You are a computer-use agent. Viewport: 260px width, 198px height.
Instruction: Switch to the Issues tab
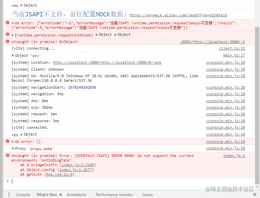click(x=147, y=195)
